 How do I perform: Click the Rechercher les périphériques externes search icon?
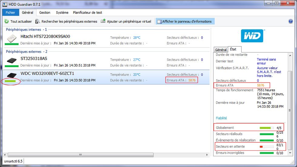38,21
